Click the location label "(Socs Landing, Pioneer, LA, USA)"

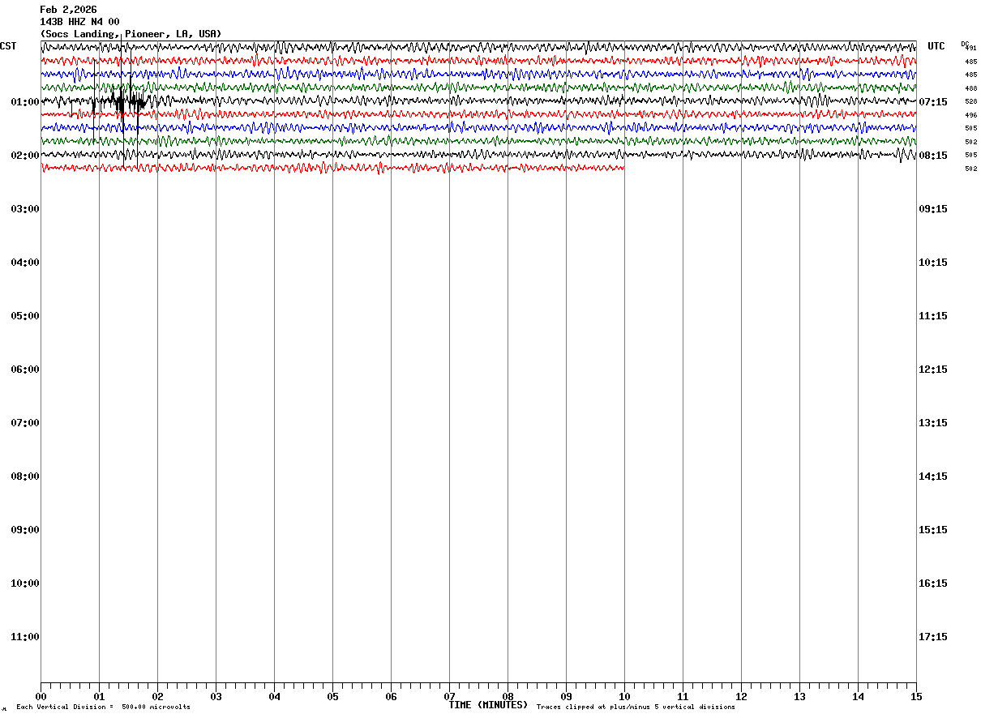coord(131,34)
